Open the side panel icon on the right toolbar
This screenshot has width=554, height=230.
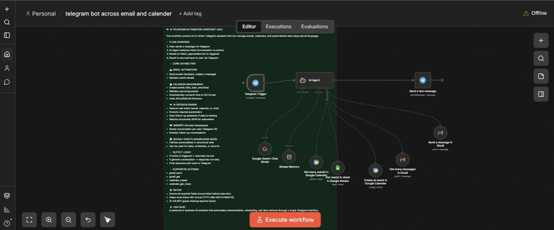(x=541, y=94)
